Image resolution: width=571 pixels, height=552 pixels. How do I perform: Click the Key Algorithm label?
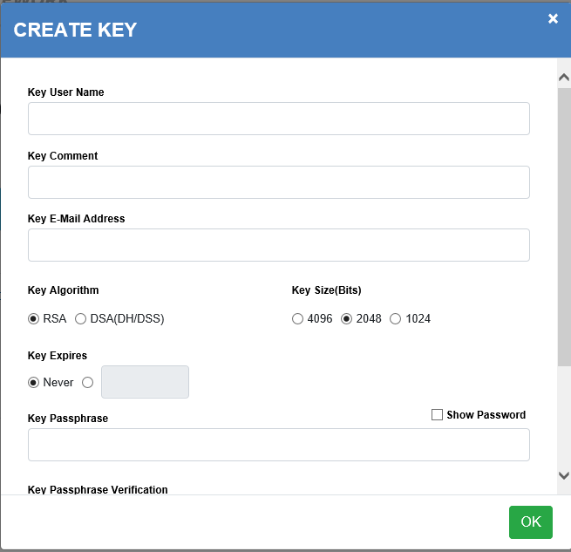click(x=63, y=290)
